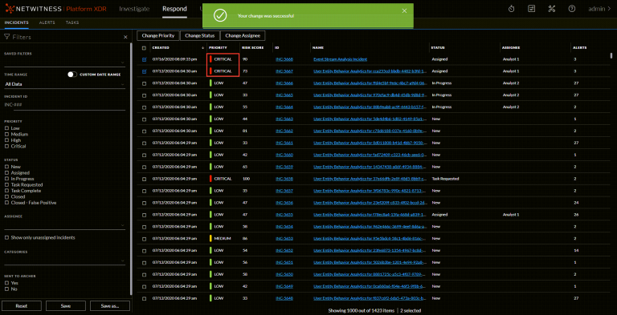Open incident INC-5653 link
Screen dimensions: 617x315
pyautogui.click(x=284, y=238)
